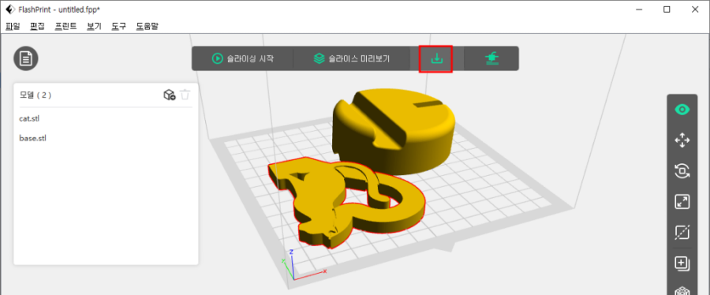Toggle the eye View icon
This screenshot has width=710, height=295.
(x=682, y=110)
